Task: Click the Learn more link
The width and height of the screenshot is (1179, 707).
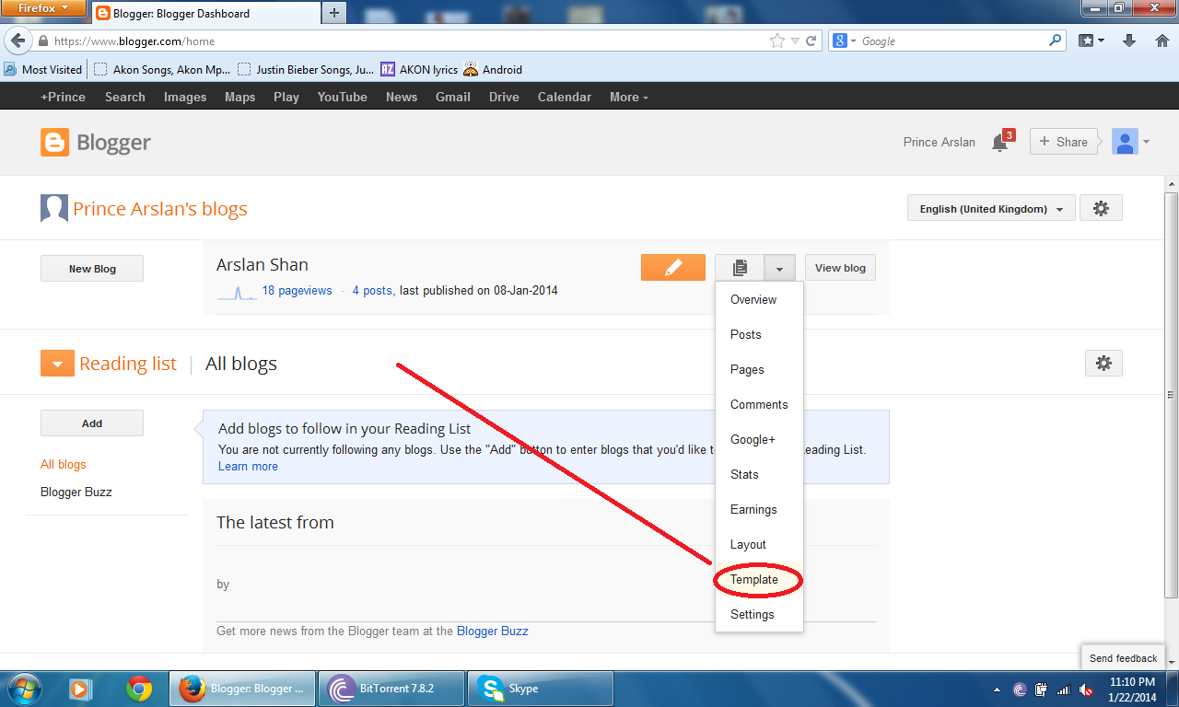Action: 248,467
